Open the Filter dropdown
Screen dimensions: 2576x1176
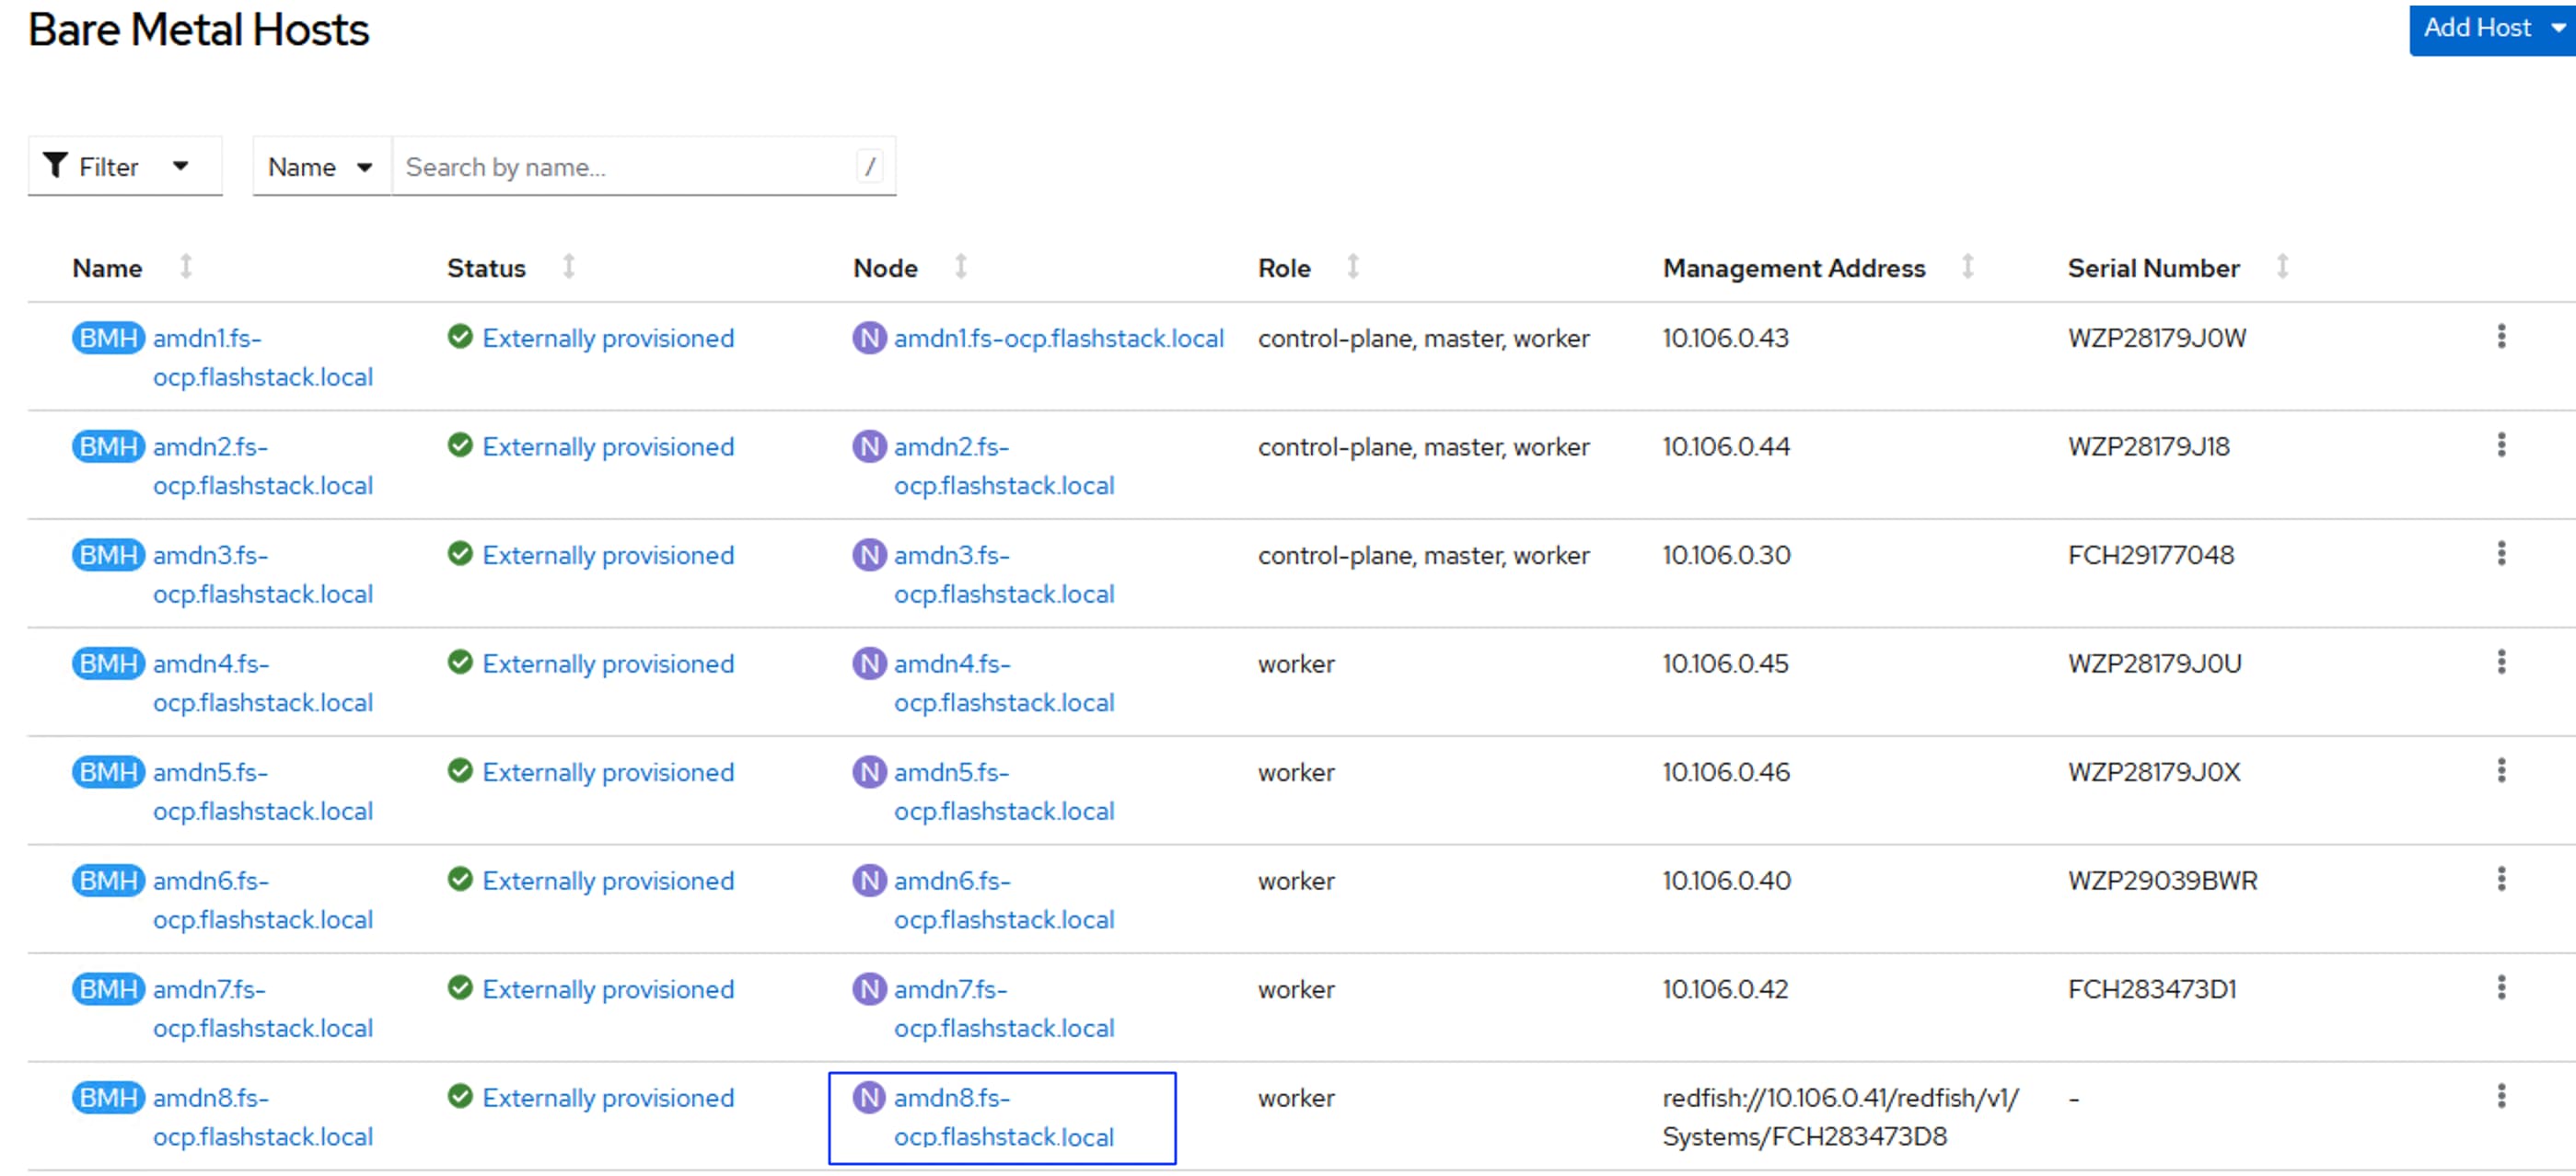124,167
